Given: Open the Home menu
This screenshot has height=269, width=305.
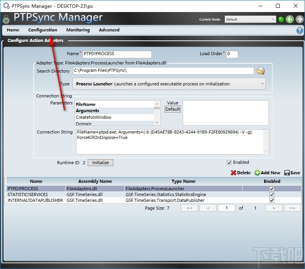Looking at the screenshot, I should coord(13,30).
